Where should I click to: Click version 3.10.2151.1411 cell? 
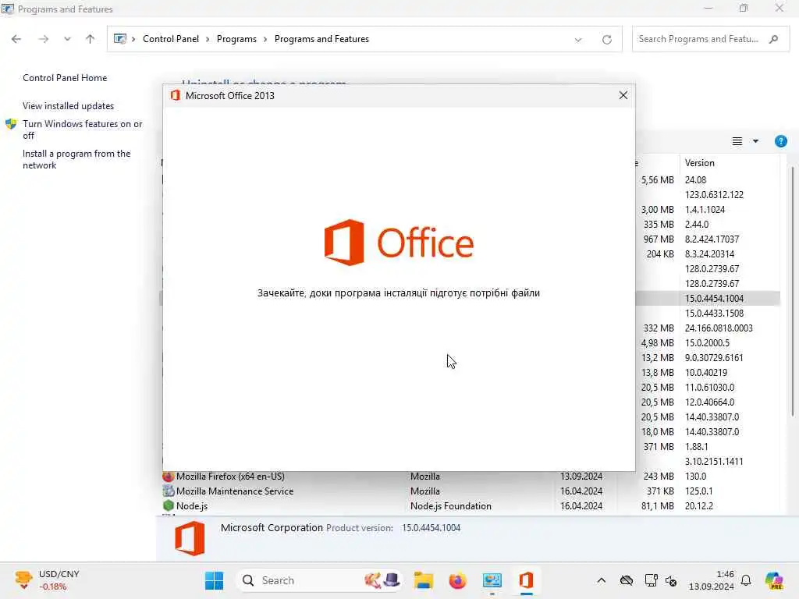(x=714, y=462)
